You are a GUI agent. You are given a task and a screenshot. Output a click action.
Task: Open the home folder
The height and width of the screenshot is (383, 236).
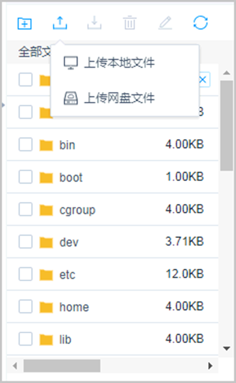(x=74, y=307)
